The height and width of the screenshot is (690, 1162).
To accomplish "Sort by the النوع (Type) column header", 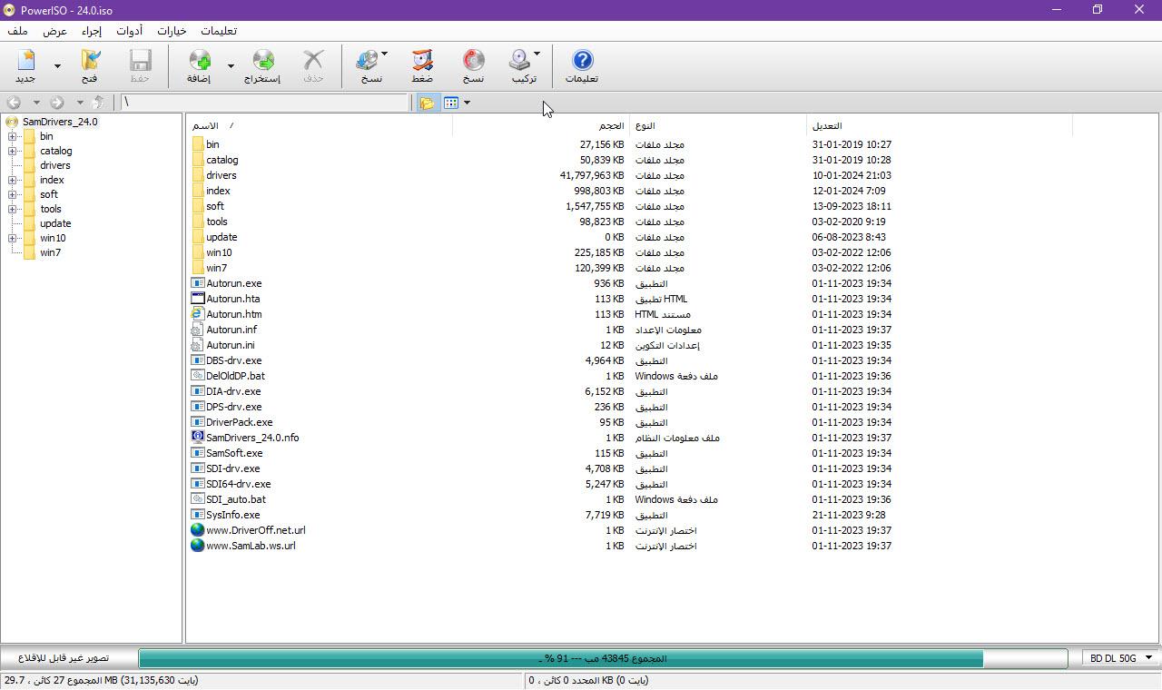I will tap(717, 125).
